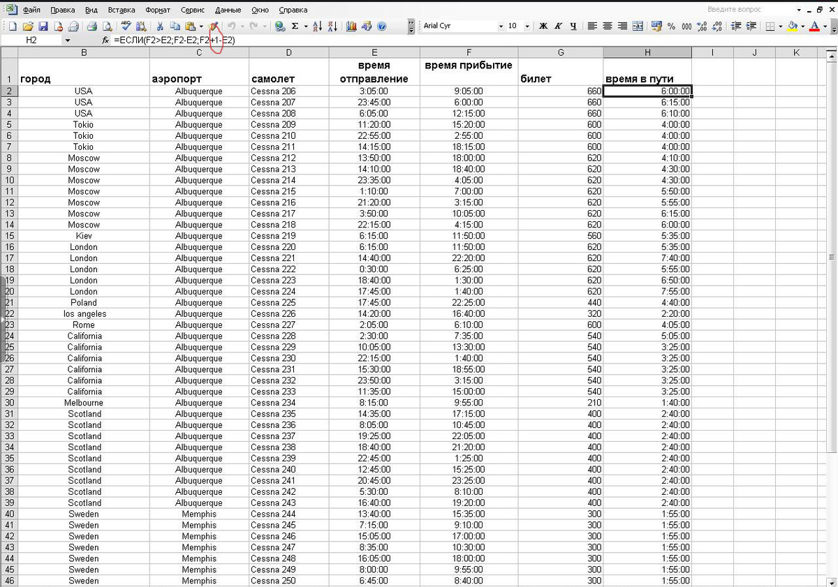
Task: Toggle underline formatting (Ч)
Action: pos(573,26)
